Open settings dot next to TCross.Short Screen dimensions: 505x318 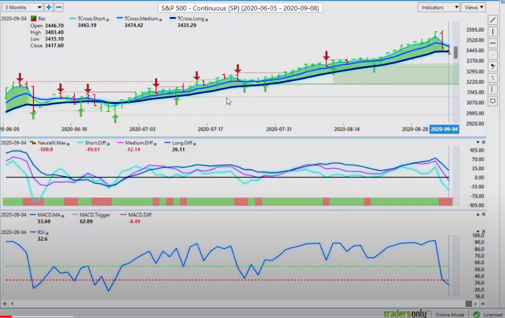pyautogui.click(x=108, y=20)
